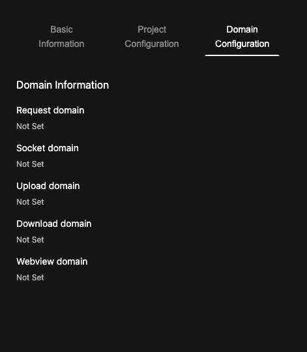This screenshot has height=352, width=307.
Task: Click the word Project in middle tab
Action: [x=152, y=29]
